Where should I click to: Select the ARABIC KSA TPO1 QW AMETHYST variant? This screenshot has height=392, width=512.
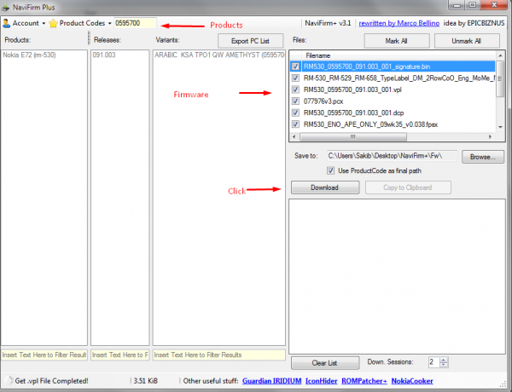pos(219,55)
